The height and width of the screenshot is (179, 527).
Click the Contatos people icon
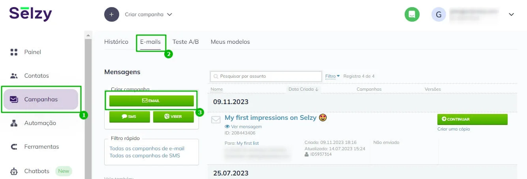[x=14, y=76]
